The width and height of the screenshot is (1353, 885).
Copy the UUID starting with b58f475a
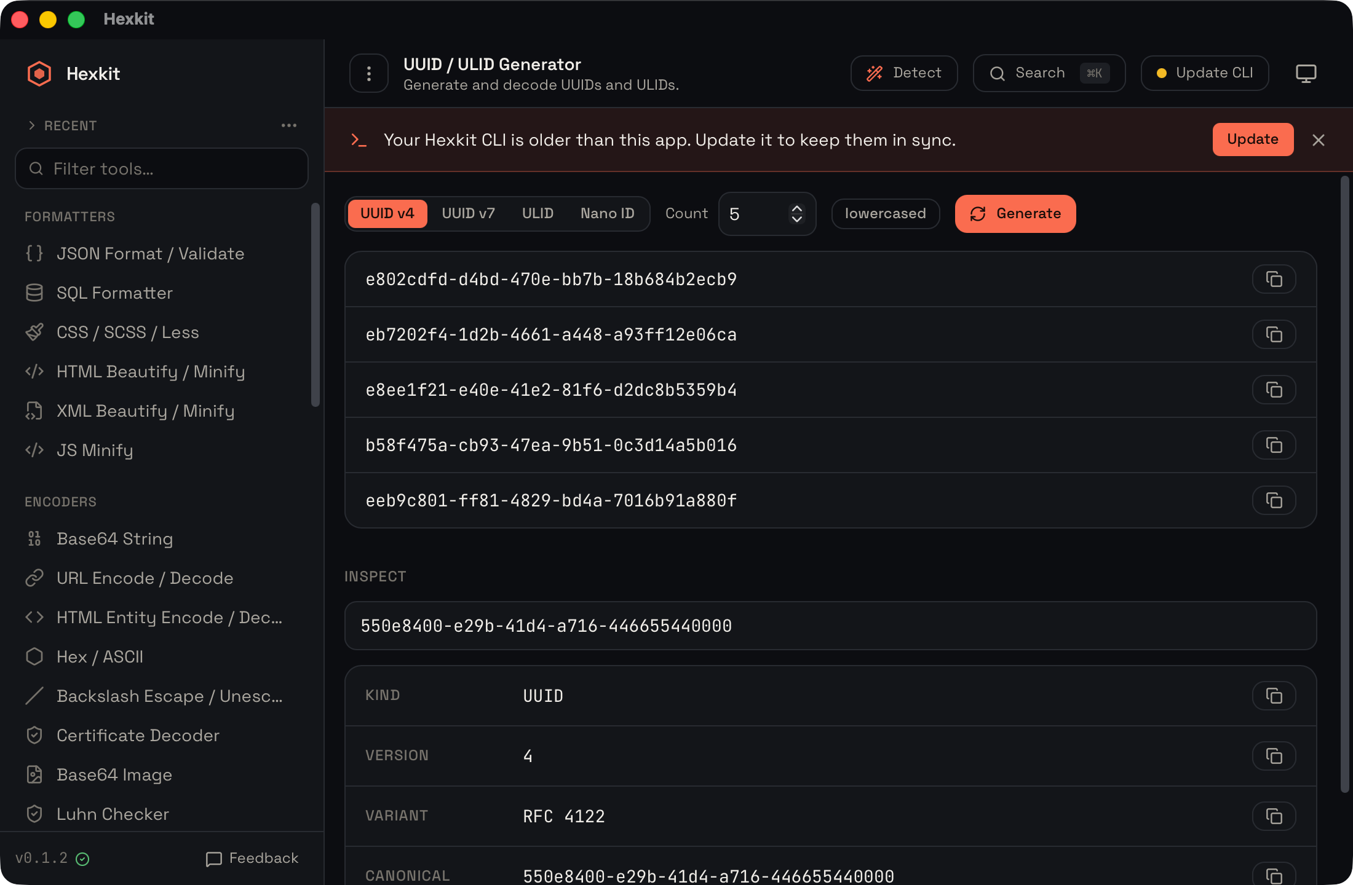pos(1274,445)
